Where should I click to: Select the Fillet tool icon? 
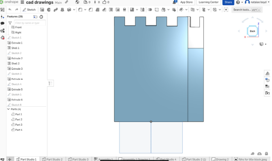pyautogui.click(x=80, y=10)
